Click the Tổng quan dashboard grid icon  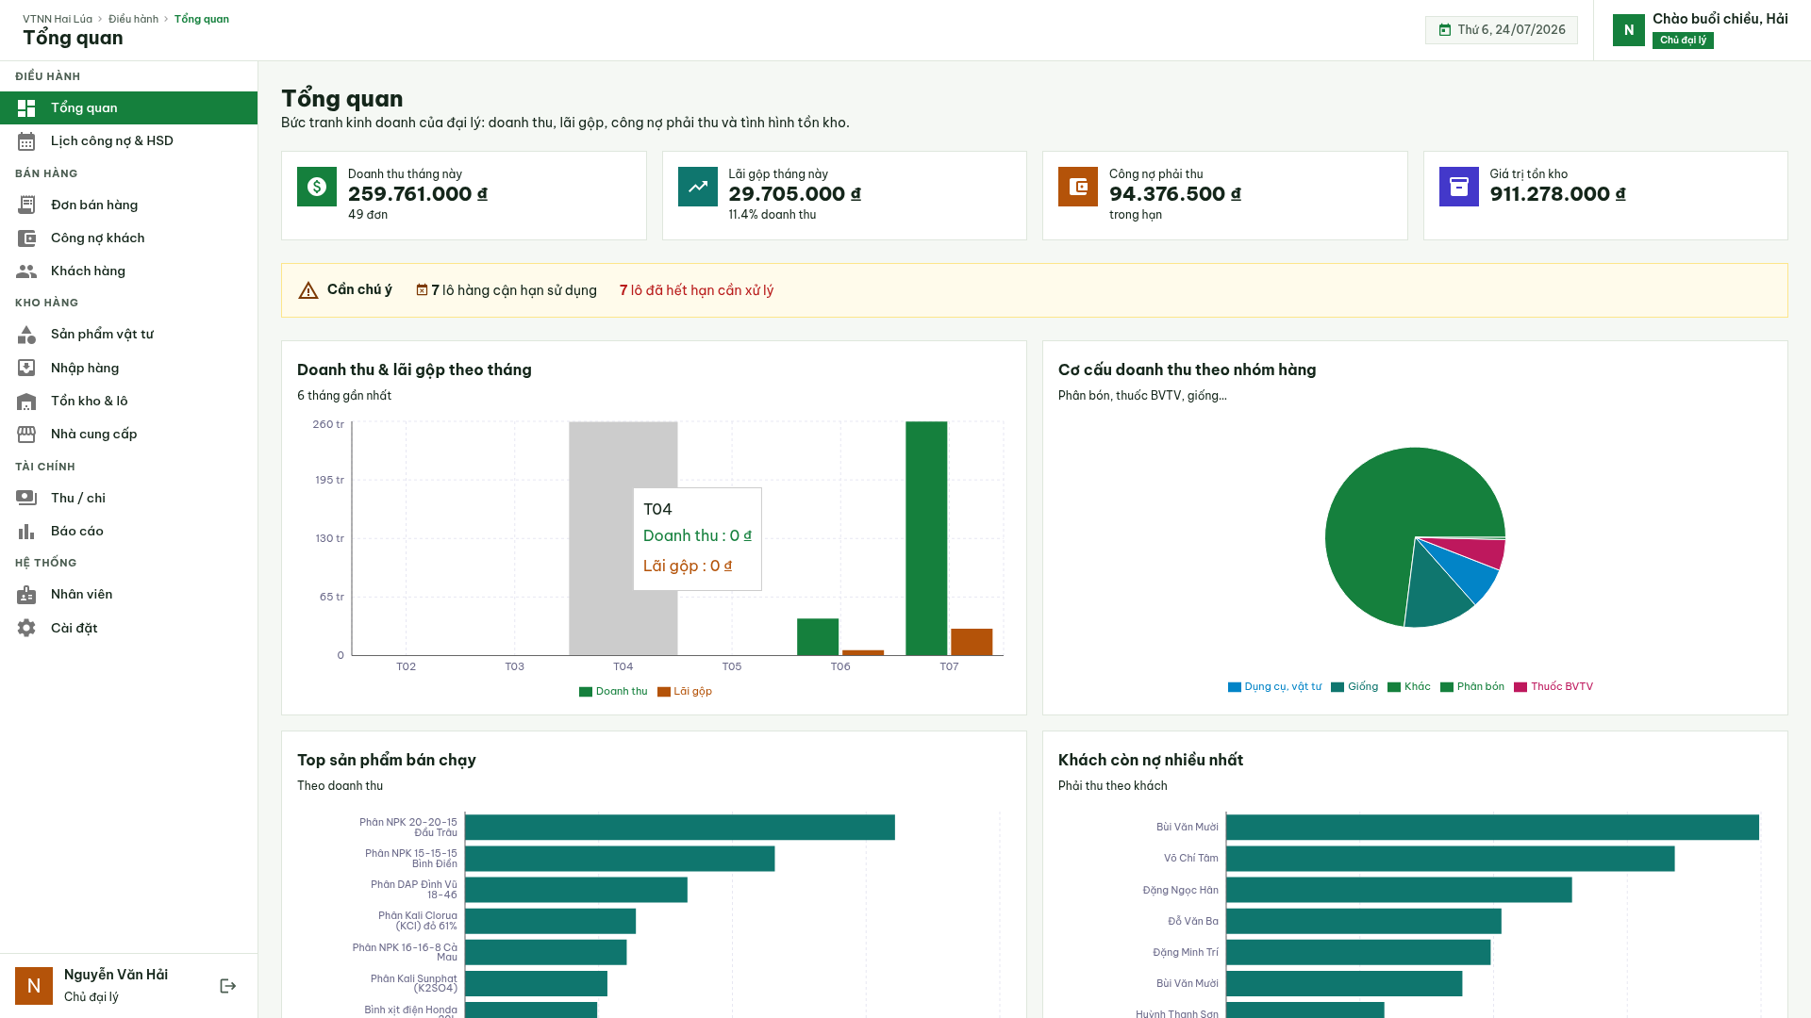pyautogui.click(x=26, y=108)
